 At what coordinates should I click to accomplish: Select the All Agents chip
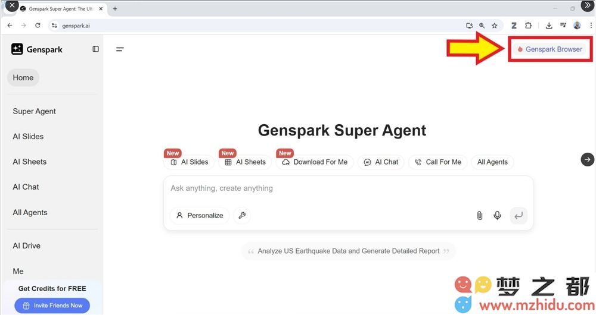493,162
